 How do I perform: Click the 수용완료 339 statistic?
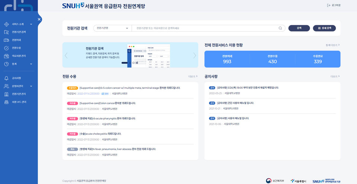click(x=318, y=59)
